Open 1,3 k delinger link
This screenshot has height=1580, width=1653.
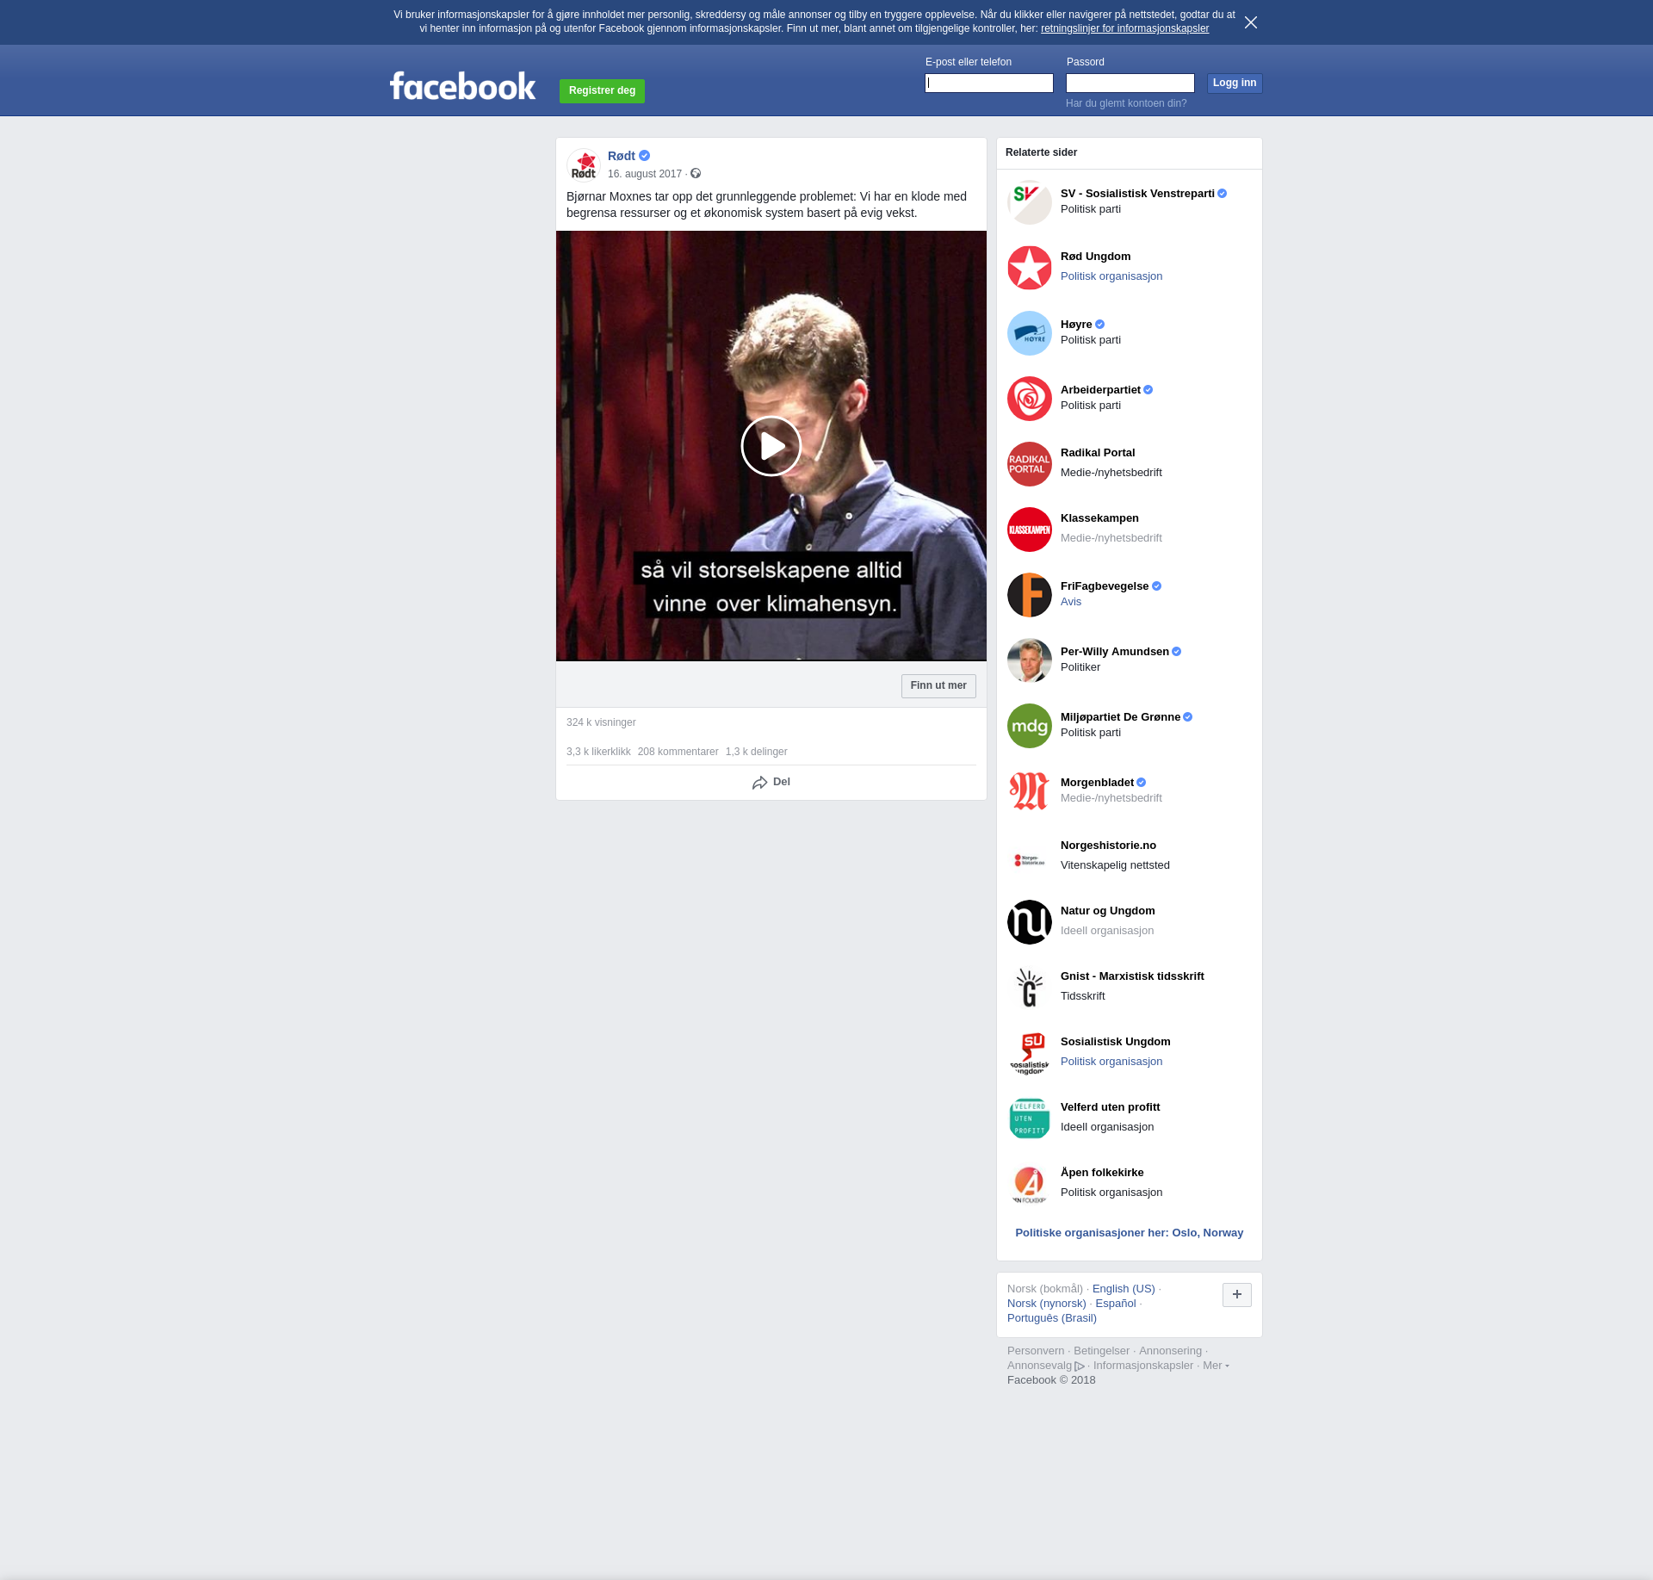756,752
